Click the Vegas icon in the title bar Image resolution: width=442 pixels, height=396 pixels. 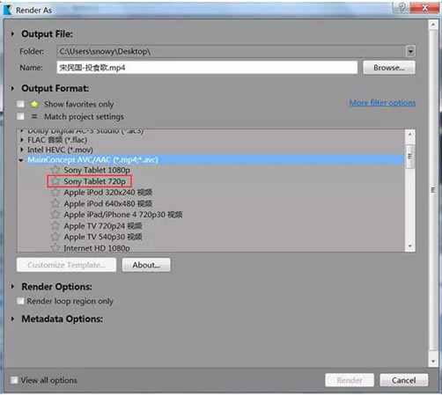pos(8,10)
